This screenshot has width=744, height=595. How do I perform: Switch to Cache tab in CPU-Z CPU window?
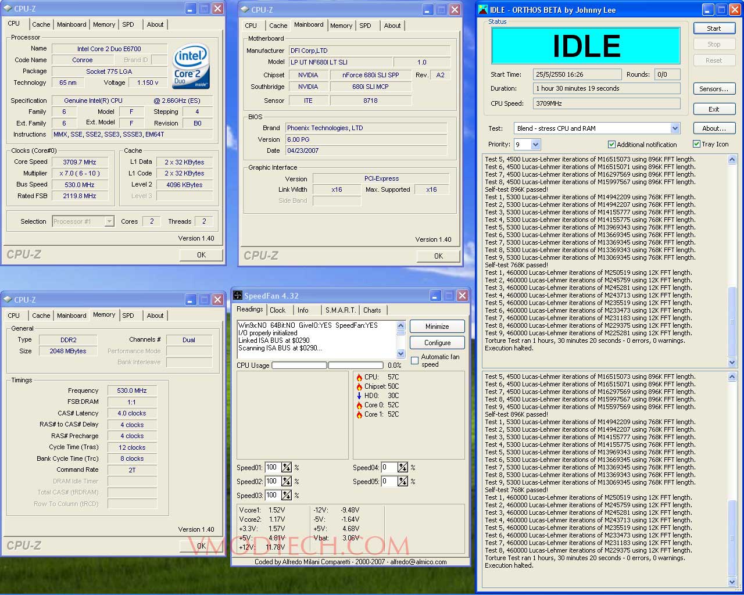[x=41, y=24]
